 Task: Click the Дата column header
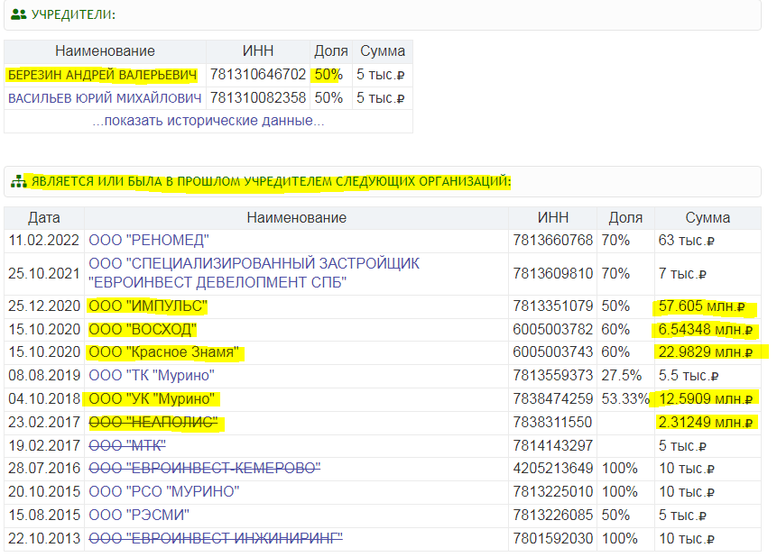[44, 217]
